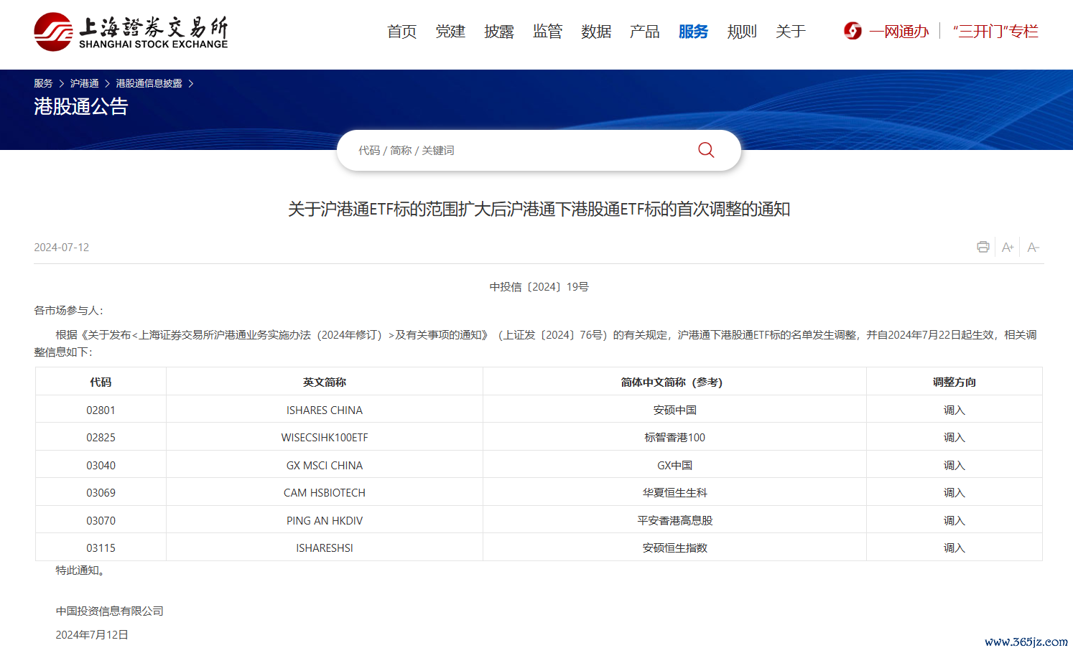1073x653 pixels.
Task: Print the page using printer icon
Action: click(983, 247)
